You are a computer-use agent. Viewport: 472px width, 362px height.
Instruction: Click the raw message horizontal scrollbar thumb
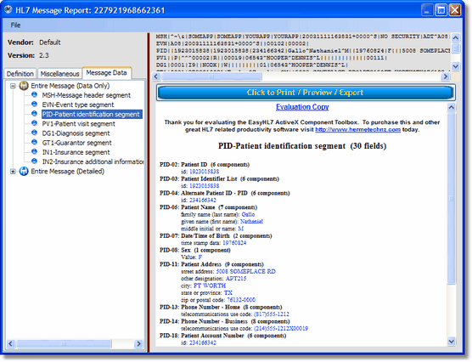[x=211, y=76]
